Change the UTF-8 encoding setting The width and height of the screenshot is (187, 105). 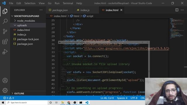coord(134,98)
